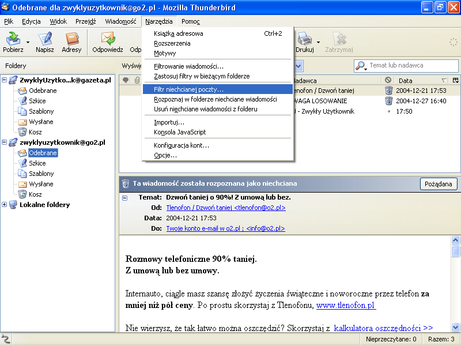The image size is (461, 346).
Task: Choose Książka adresowa from Narzędzia menu
Action: pyautogui.click(x=218, y=33)
